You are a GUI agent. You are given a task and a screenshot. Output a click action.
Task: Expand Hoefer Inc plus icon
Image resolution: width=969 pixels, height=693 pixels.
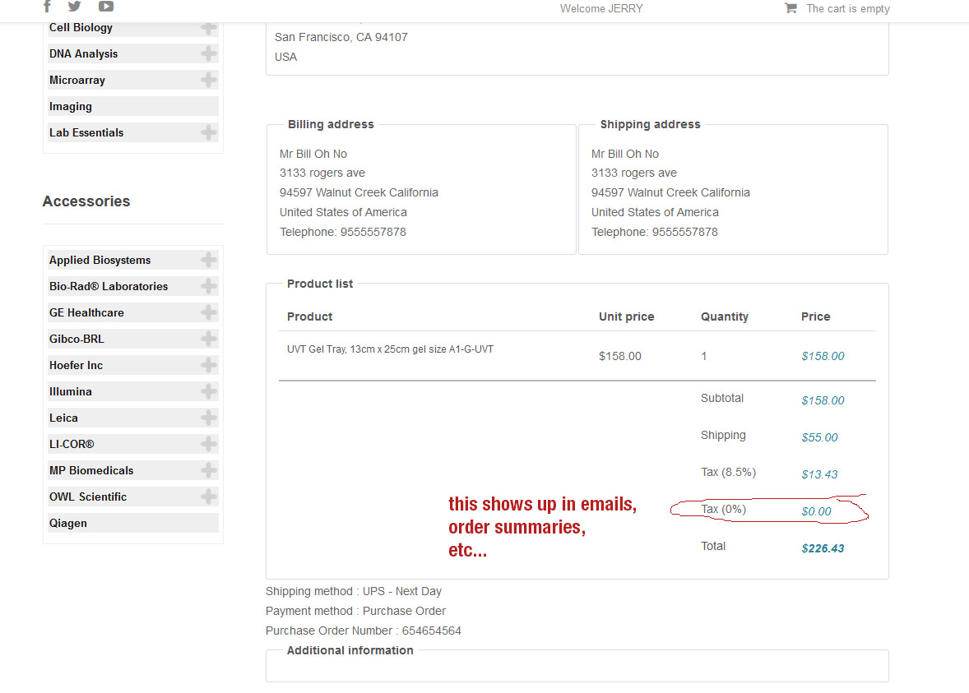[209, 366]
